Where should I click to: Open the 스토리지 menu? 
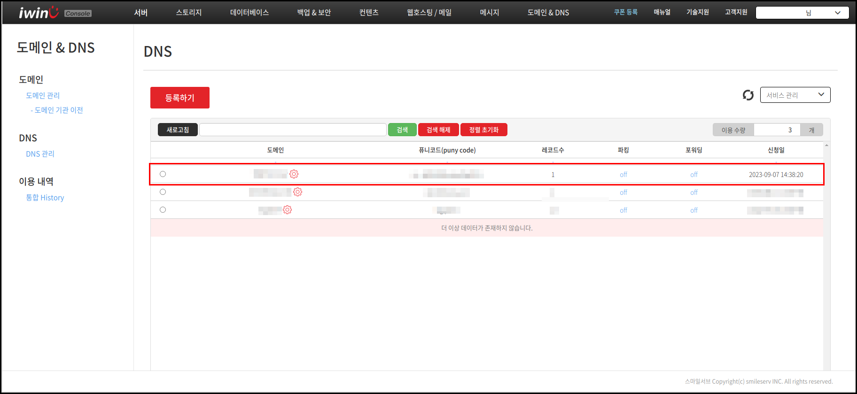[x=189, y=13]
